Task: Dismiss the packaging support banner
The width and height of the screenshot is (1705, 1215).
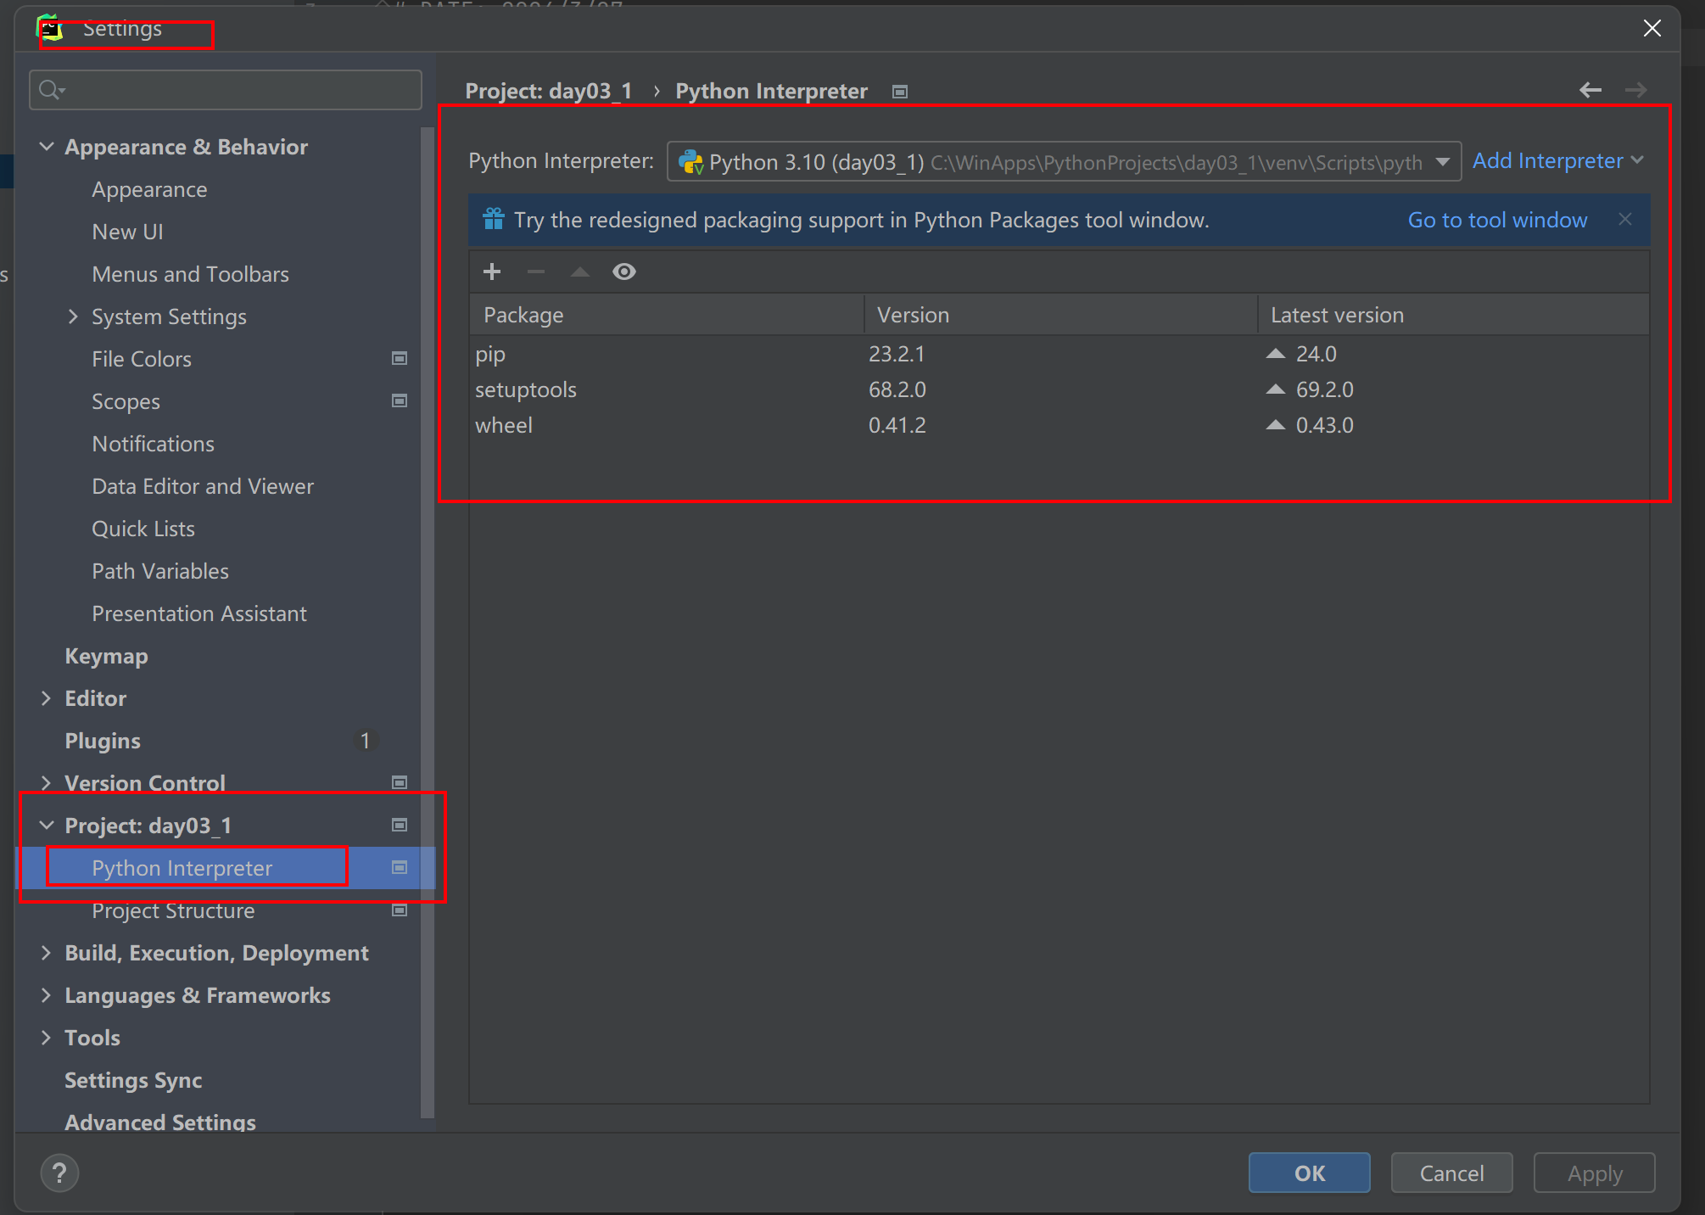Action: tap(1625, 220)
